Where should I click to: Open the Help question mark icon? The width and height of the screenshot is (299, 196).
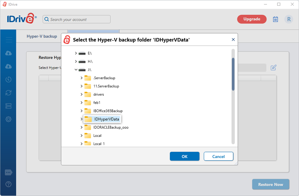[x=8, y=184]
